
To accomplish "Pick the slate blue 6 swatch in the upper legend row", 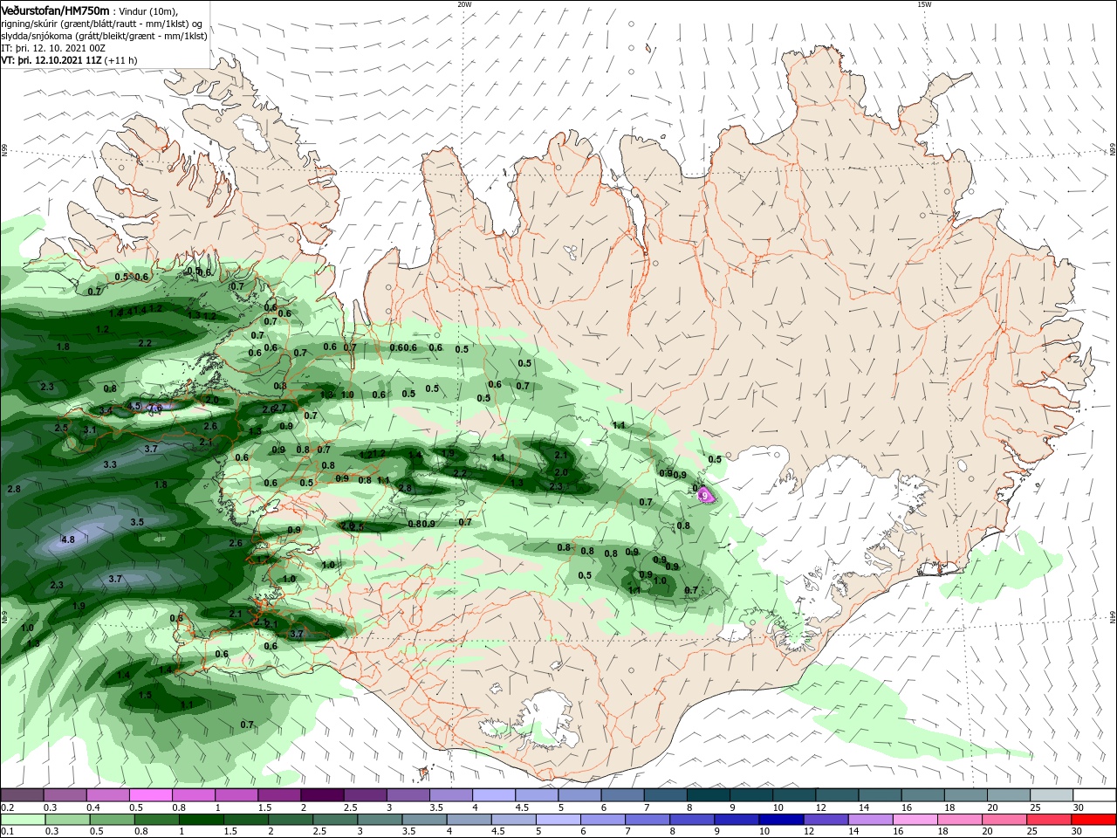I will pyautogui.click(x=622, y=795).
